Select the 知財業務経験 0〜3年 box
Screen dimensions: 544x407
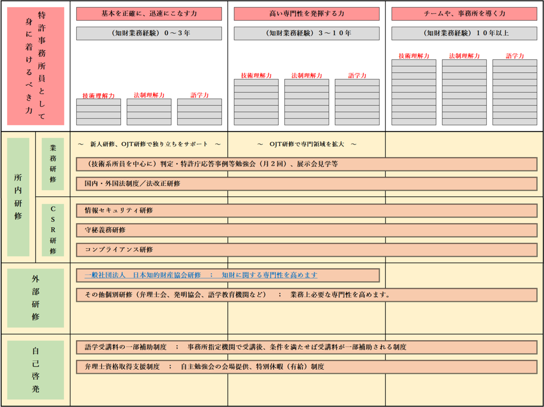pos(149,33)
